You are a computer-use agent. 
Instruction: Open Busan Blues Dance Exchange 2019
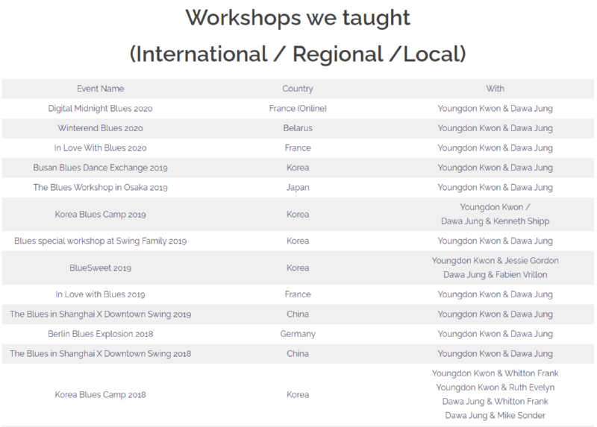(100, 168)
